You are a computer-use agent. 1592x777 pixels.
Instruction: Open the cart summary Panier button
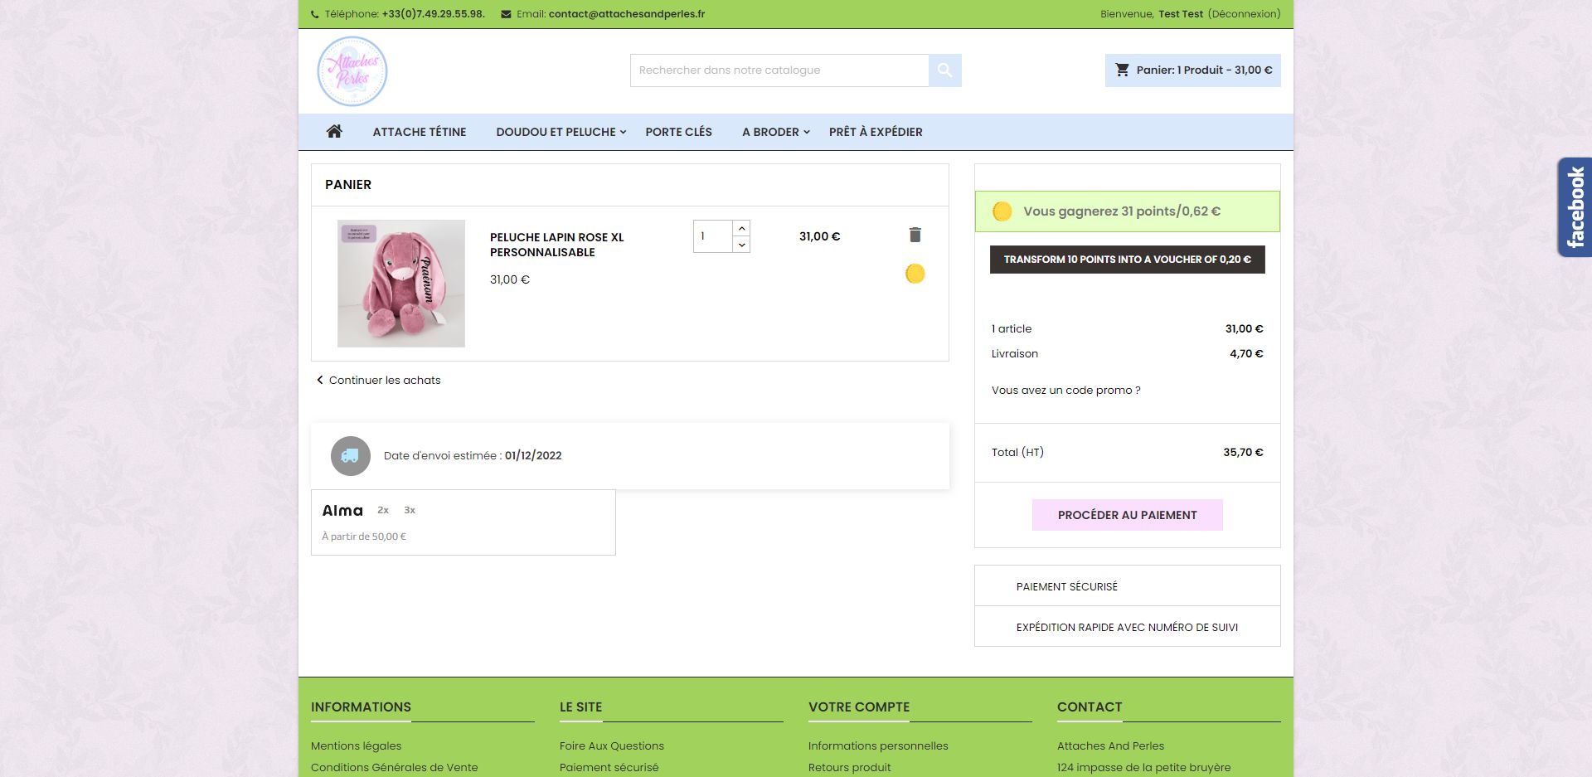coord(1193,70)
